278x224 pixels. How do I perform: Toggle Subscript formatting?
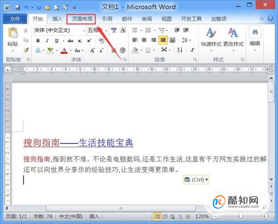coord(80,41)
